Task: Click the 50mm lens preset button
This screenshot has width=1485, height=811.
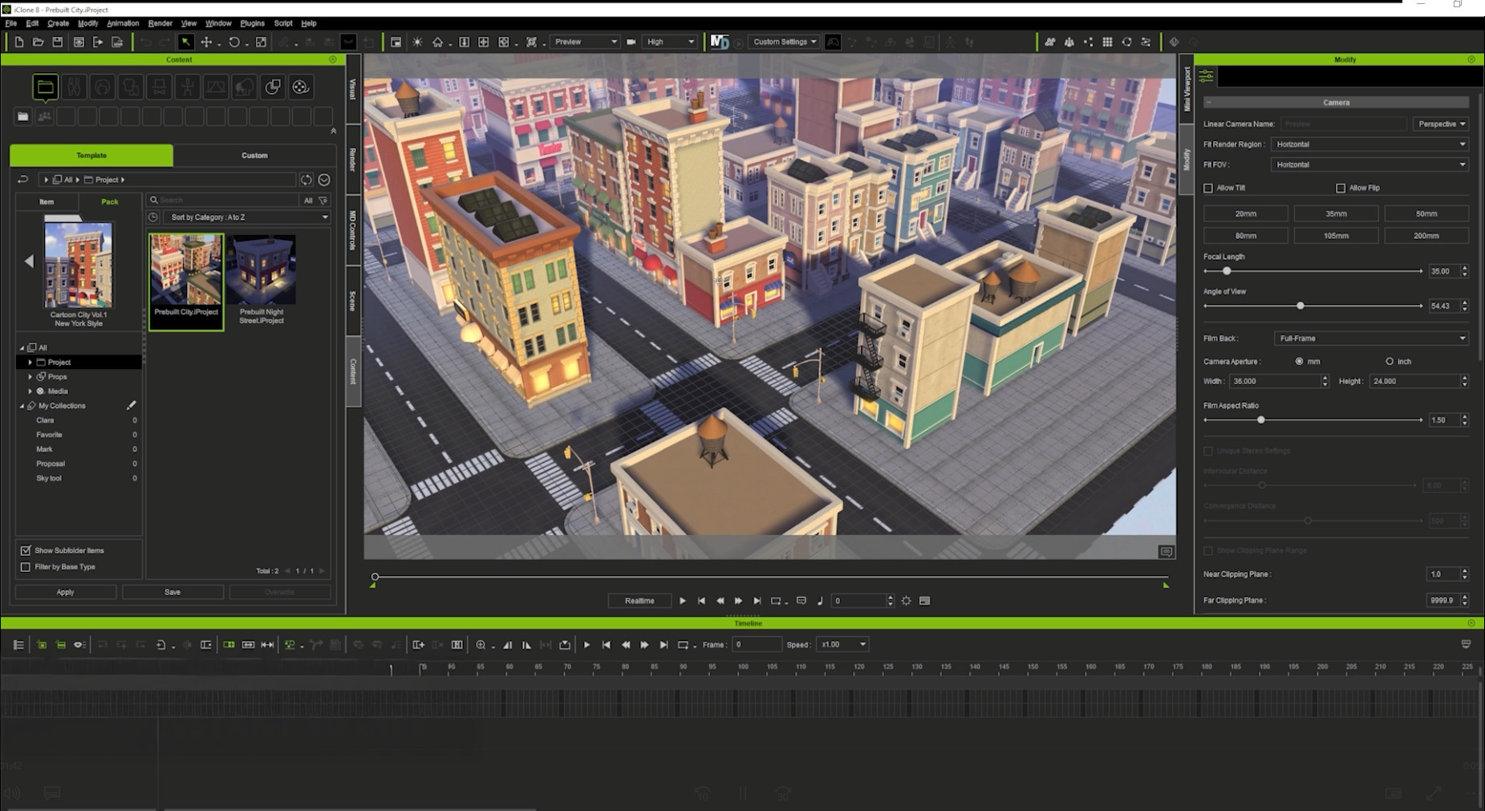Action: click(1426, 214)
